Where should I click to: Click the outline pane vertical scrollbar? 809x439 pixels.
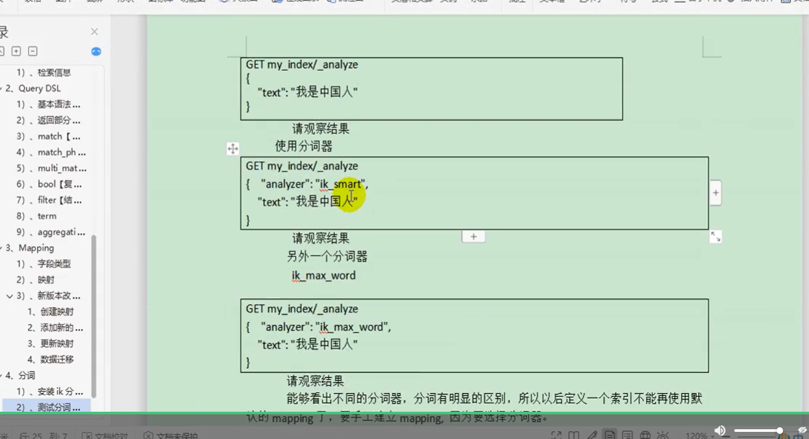tap(94, 316)
